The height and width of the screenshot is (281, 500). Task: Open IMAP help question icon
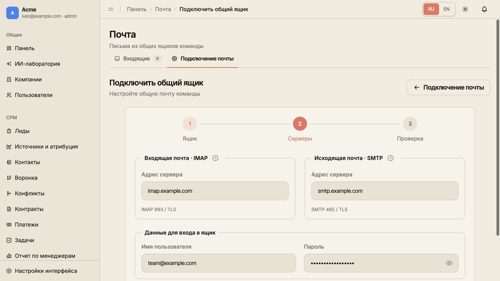tap(215, 158)
